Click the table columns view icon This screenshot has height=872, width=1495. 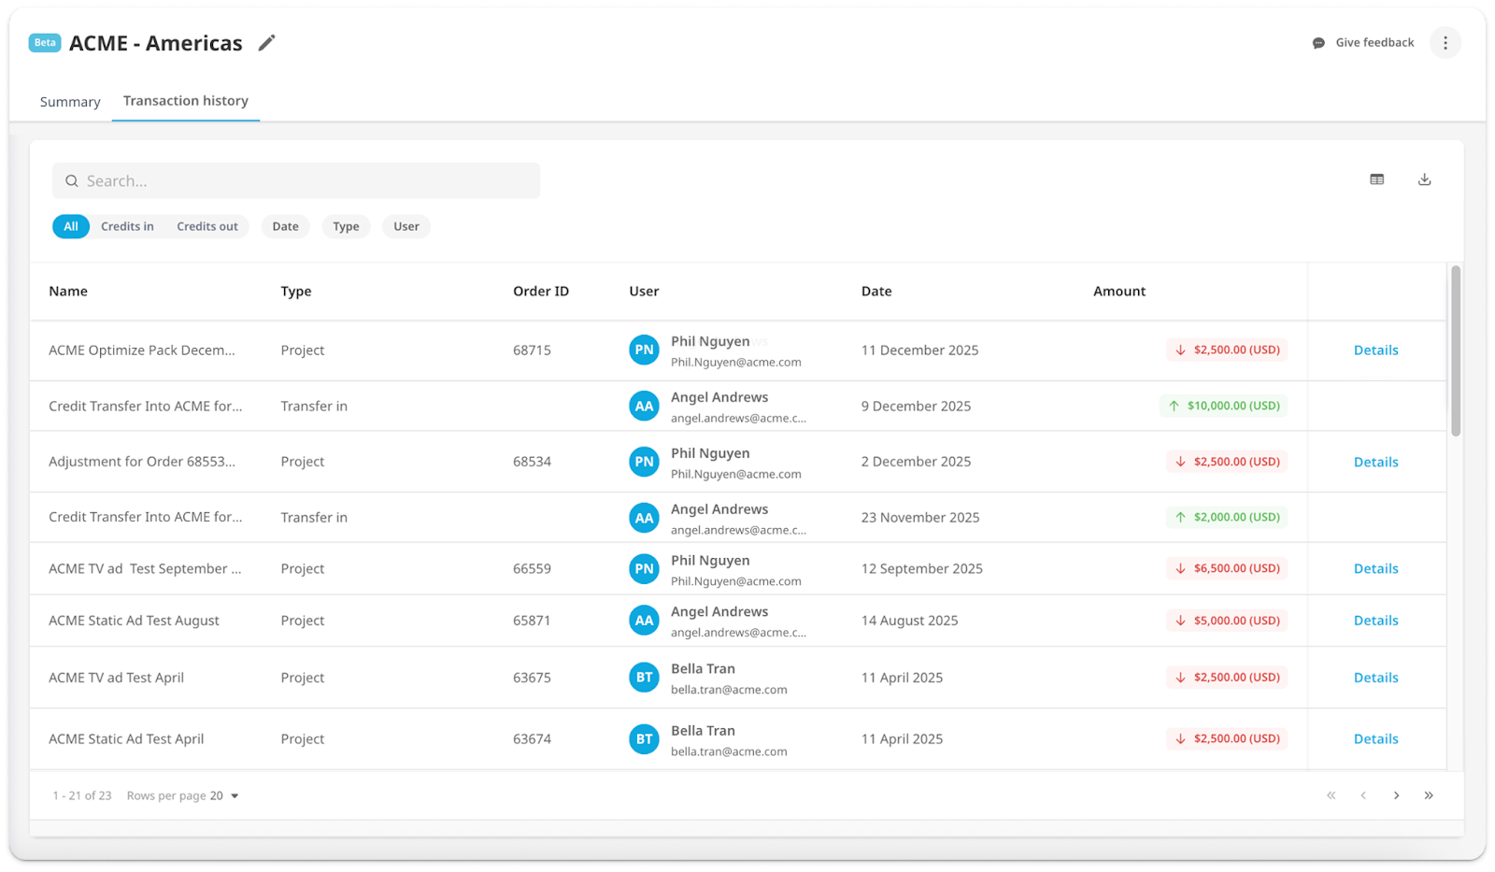tap(1377, 179)
